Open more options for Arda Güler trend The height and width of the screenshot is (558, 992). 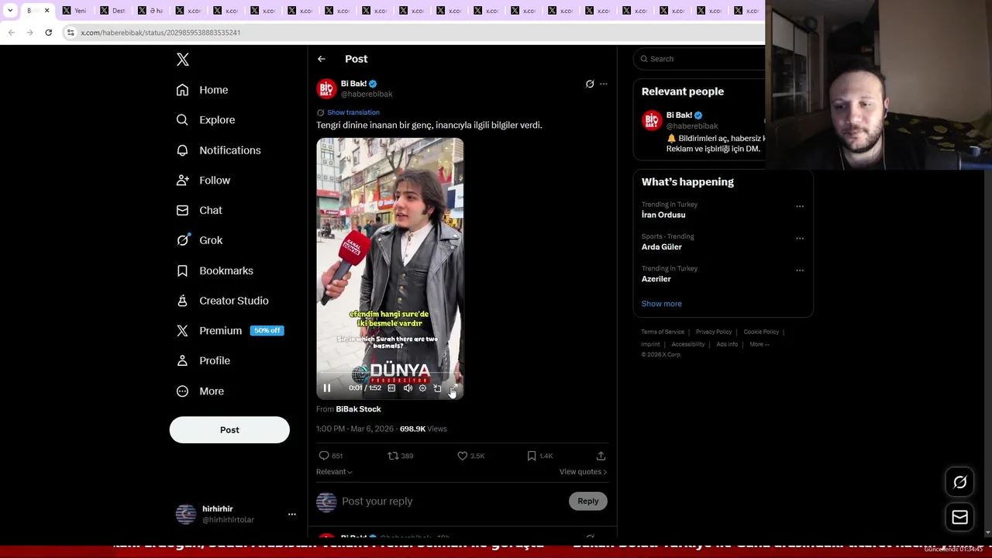click(x=800, y=238)
